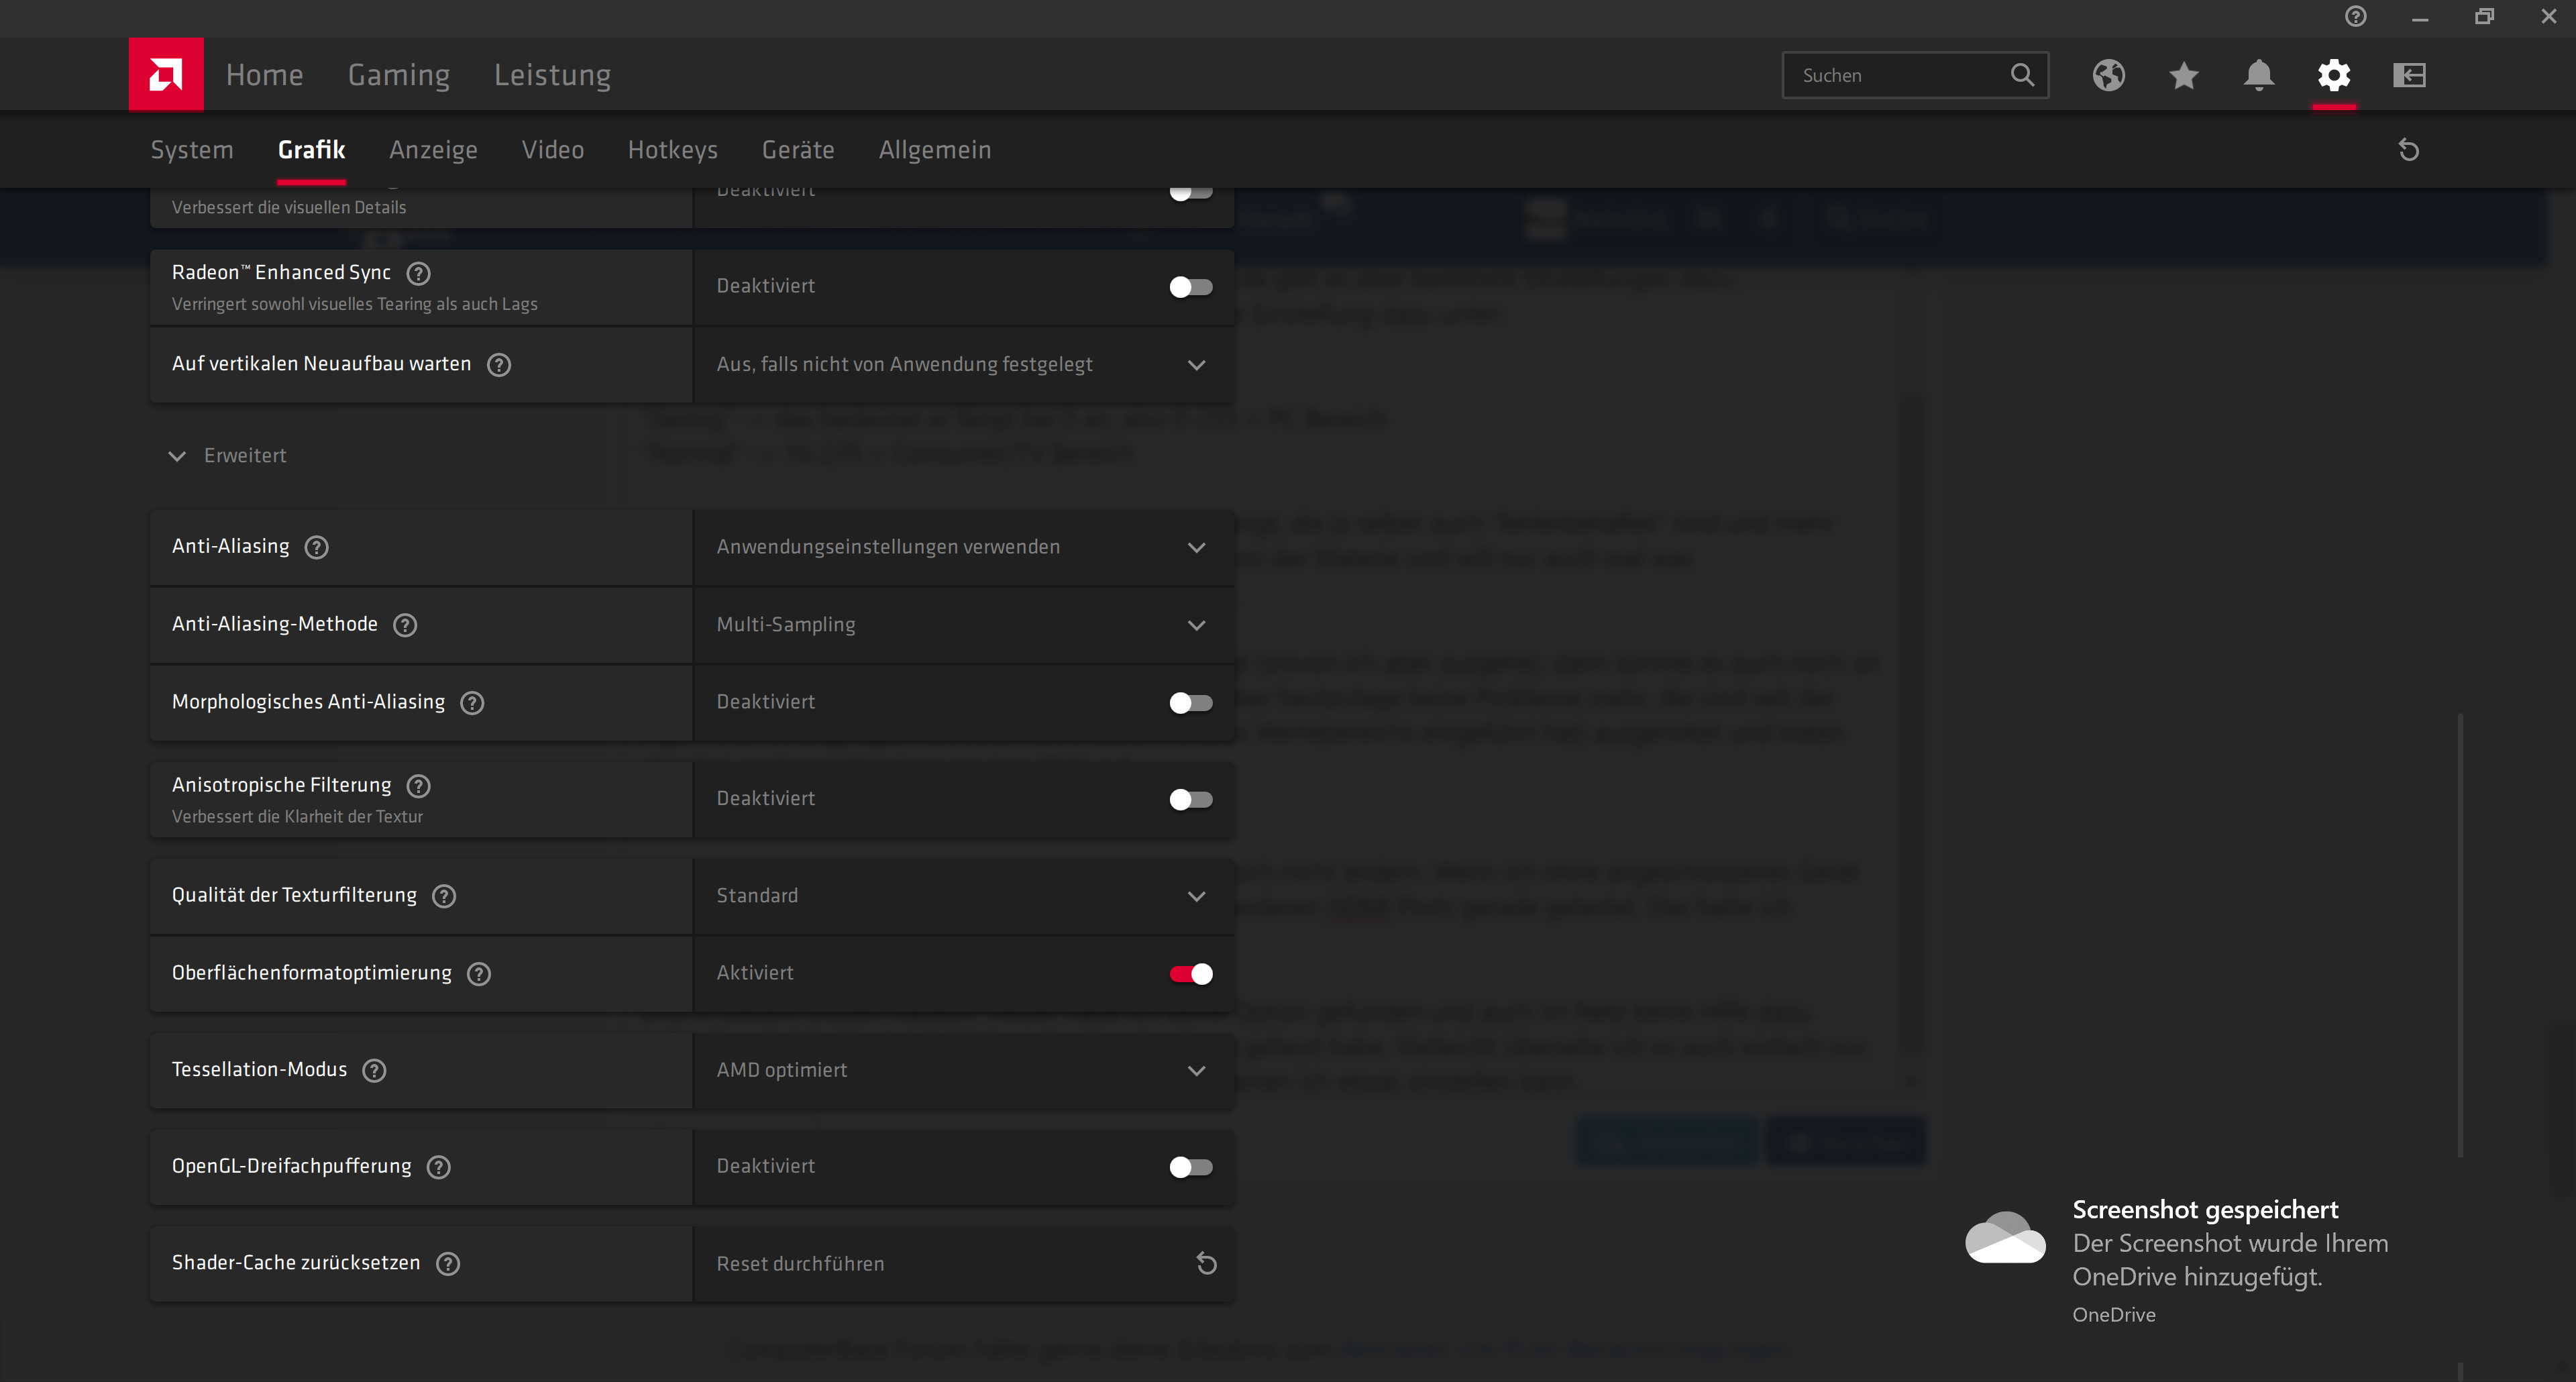
Task: Open notifications bell icon
Action: point(2259,75)
